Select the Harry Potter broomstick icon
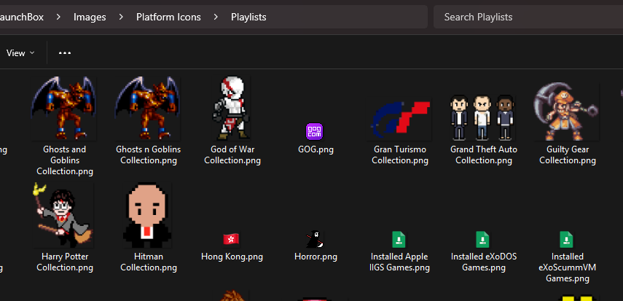 63,215
